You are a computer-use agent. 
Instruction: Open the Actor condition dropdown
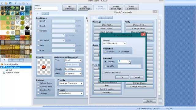pyautogui.click(x=63, y=50)
